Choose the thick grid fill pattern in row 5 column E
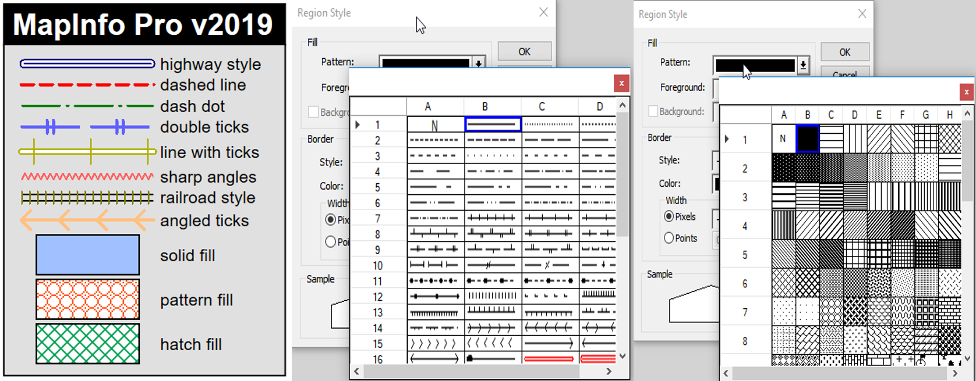Screen dimensions: 976x381 tap(878, 254)
